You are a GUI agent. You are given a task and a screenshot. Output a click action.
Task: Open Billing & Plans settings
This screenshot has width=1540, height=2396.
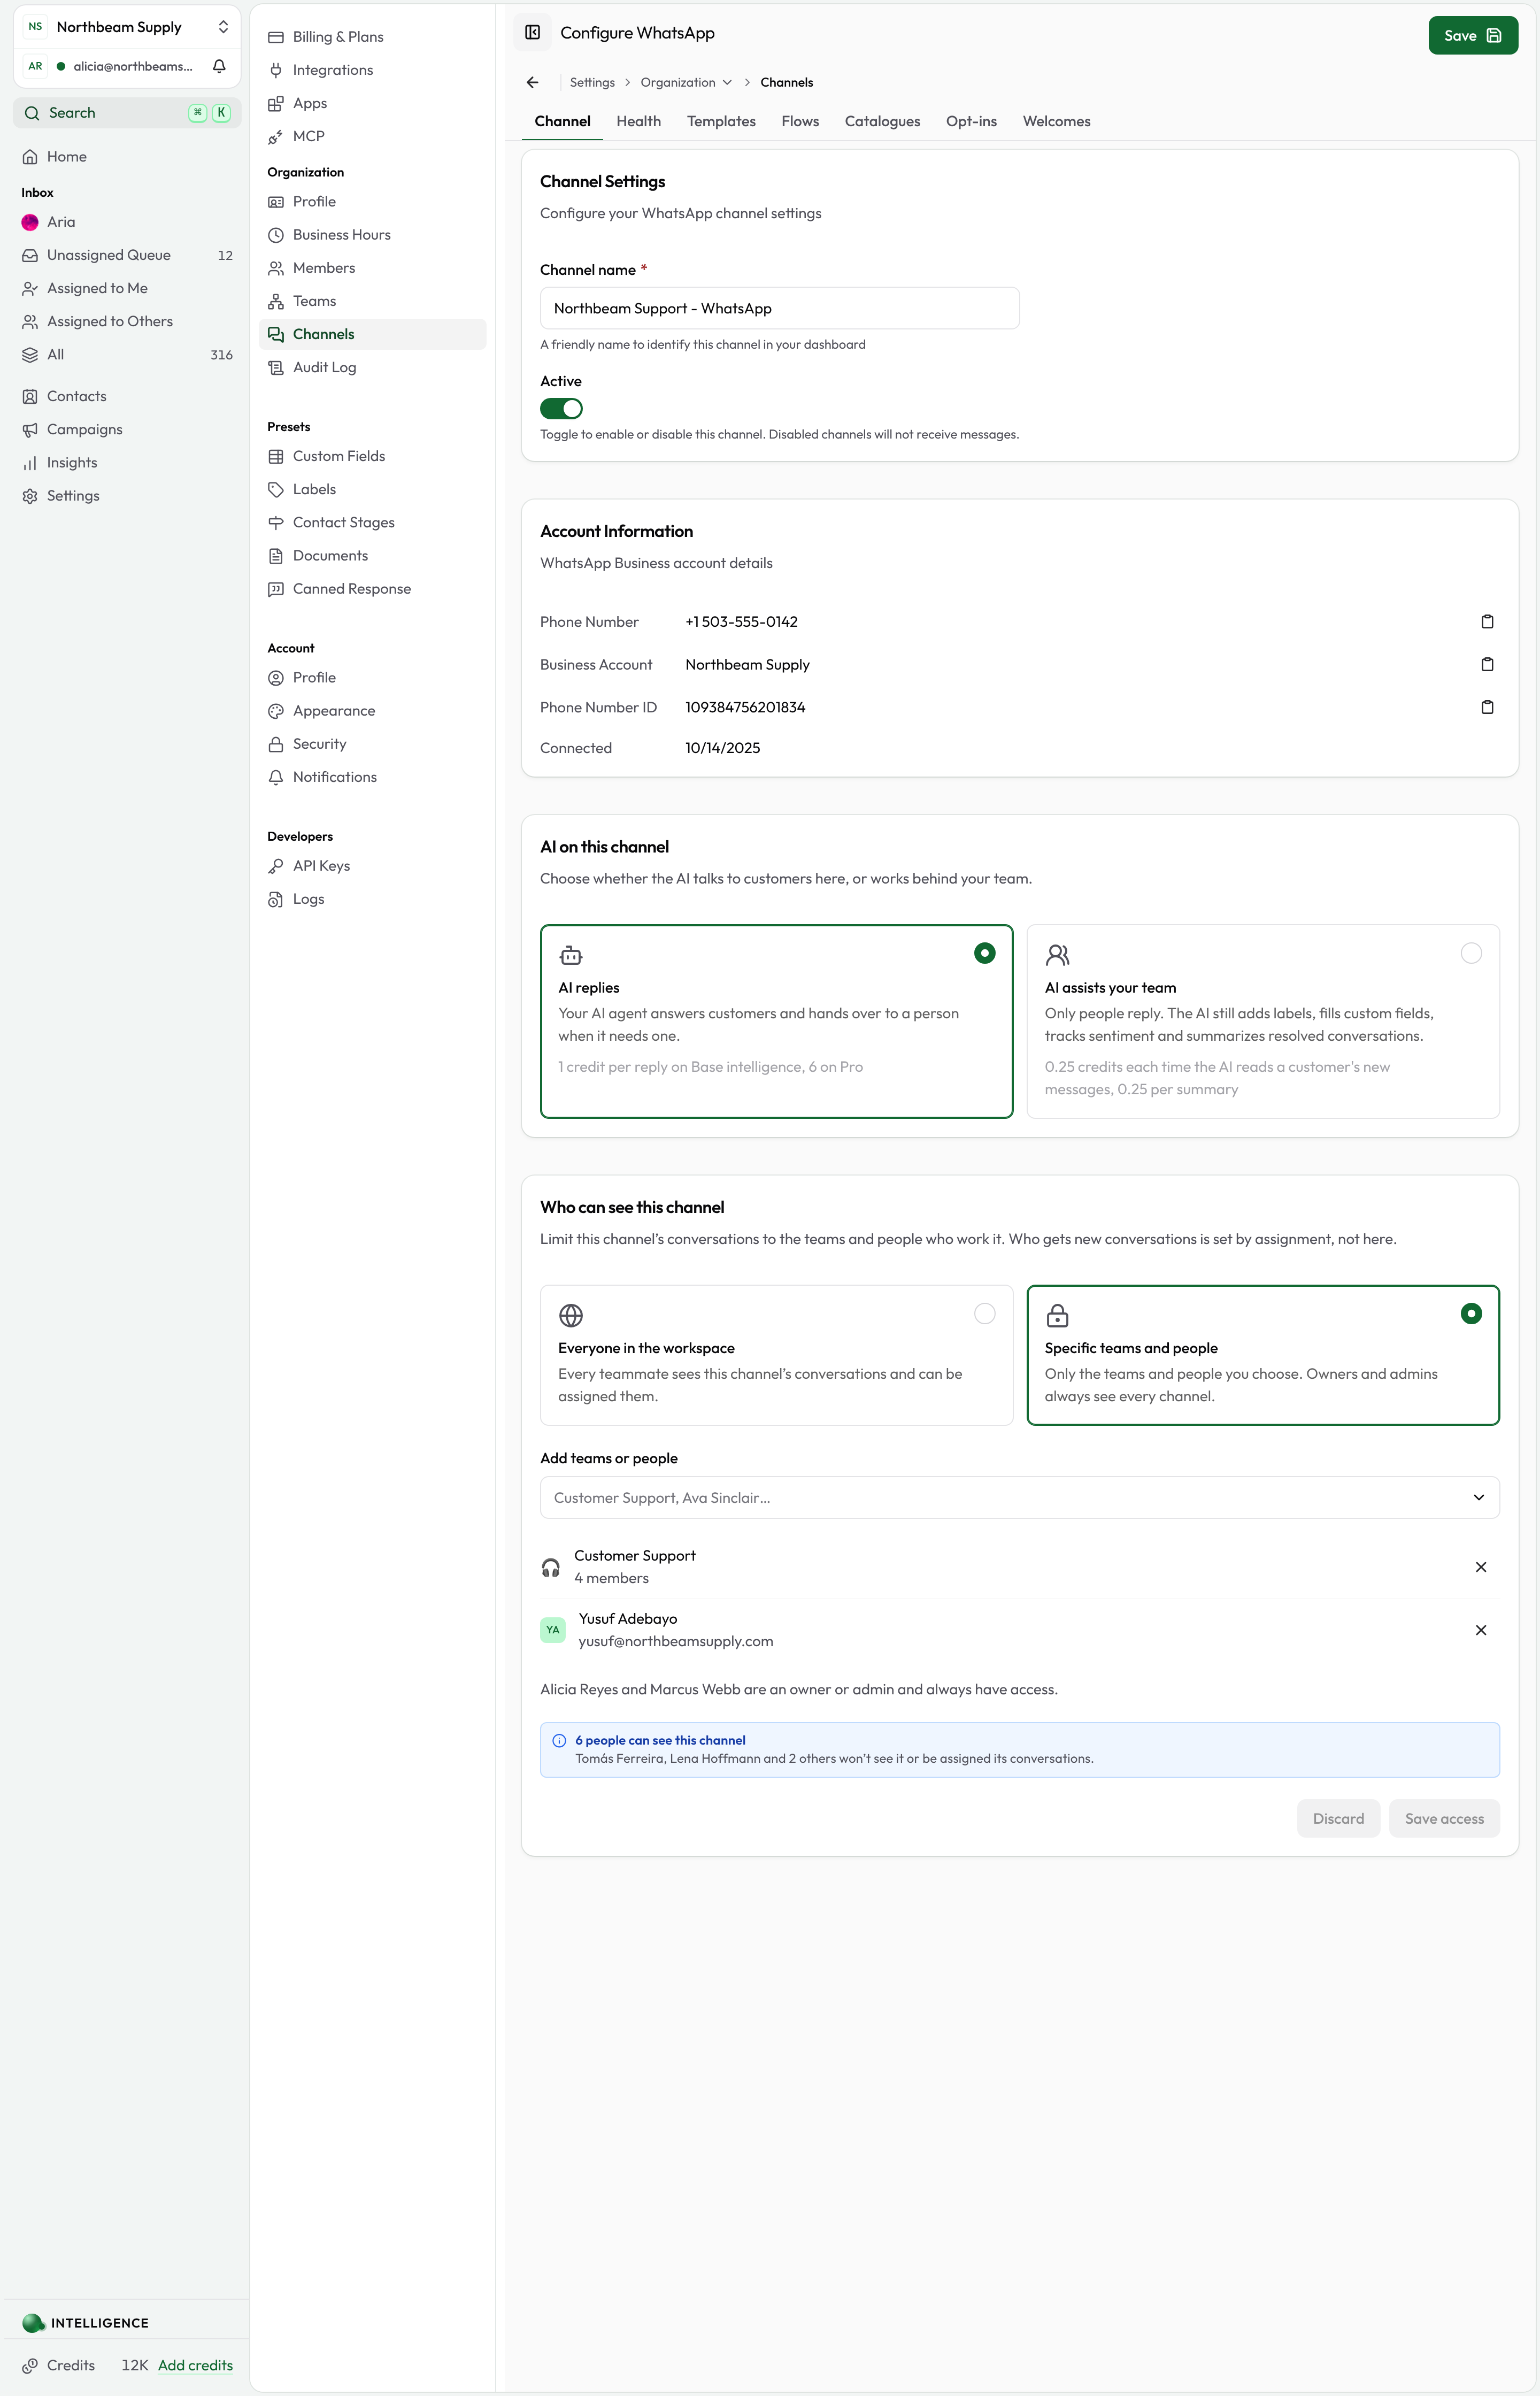372,37
